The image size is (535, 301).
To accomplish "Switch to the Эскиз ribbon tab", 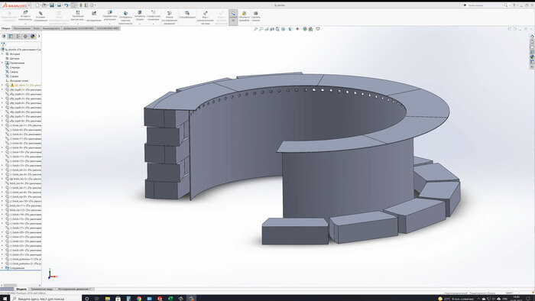I will (x=37, y=28).
